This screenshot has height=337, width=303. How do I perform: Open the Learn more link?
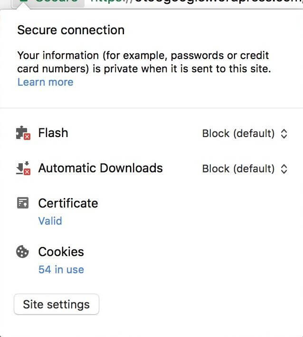(x=45, y=82)
